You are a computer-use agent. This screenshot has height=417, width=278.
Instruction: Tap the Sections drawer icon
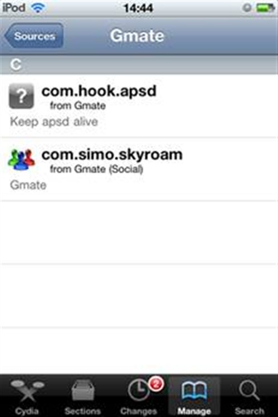click(83, 390)
